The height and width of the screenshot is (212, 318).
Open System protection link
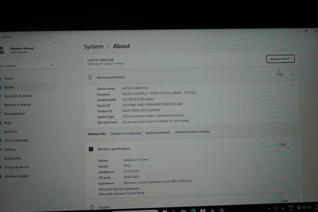pyautogui.click(x=158, y=132)
